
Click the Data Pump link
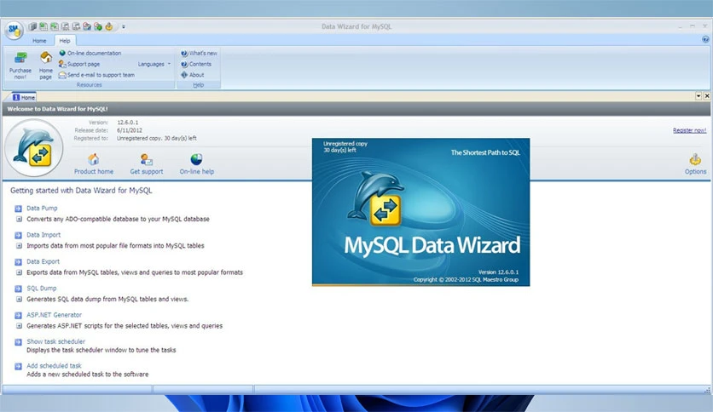tap(42, 209)
